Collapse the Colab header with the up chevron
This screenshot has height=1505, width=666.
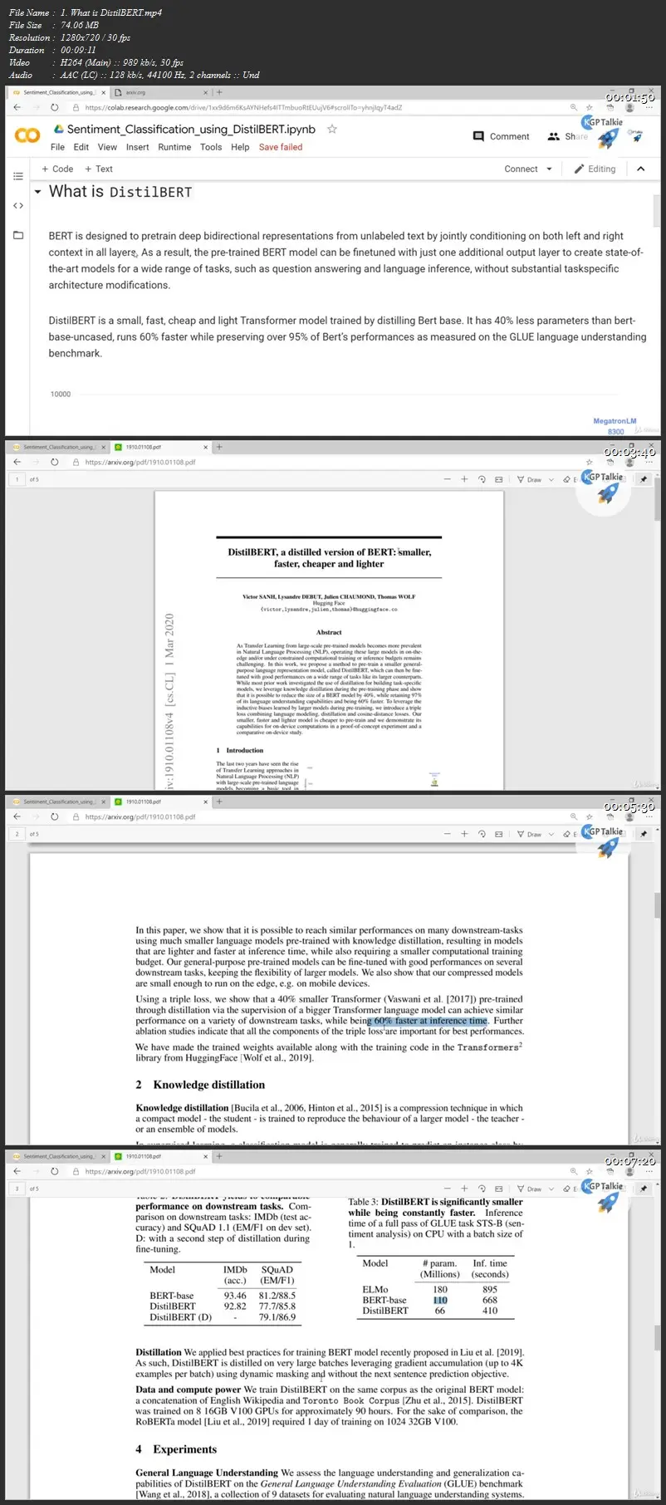[640, 169]
